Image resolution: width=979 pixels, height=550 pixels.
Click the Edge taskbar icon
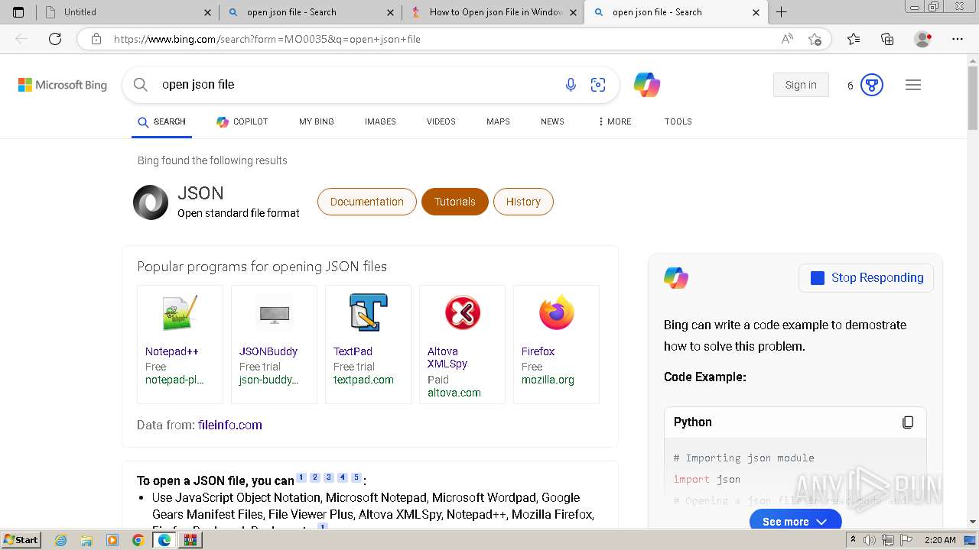[x=164, y=540]
